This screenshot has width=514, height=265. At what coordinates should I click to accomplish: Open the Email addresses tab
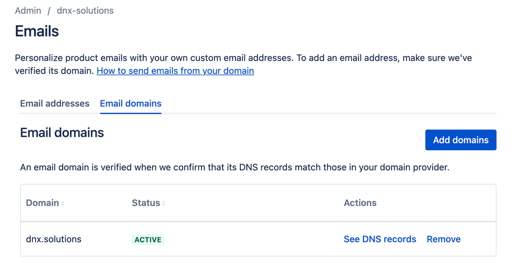tap(55, 103)
